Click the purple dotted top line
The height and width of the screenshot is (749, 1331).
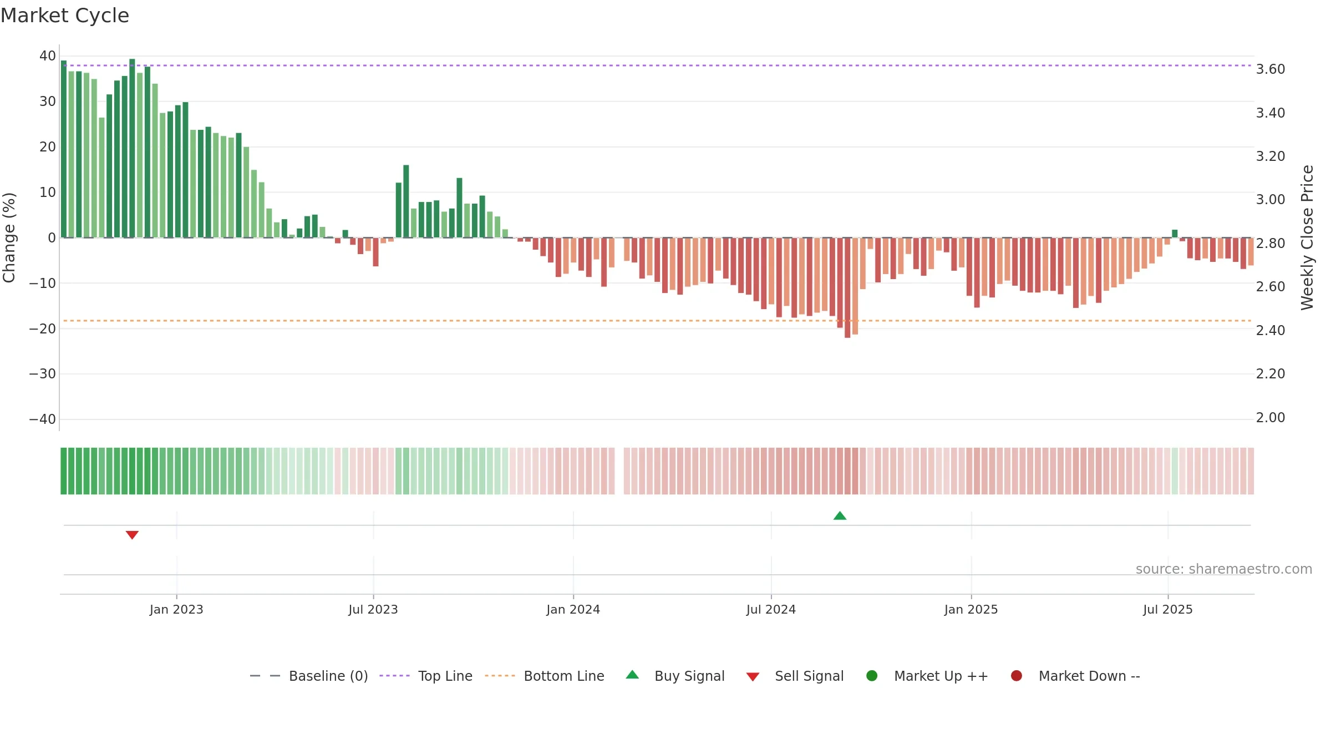pos(657,65)
